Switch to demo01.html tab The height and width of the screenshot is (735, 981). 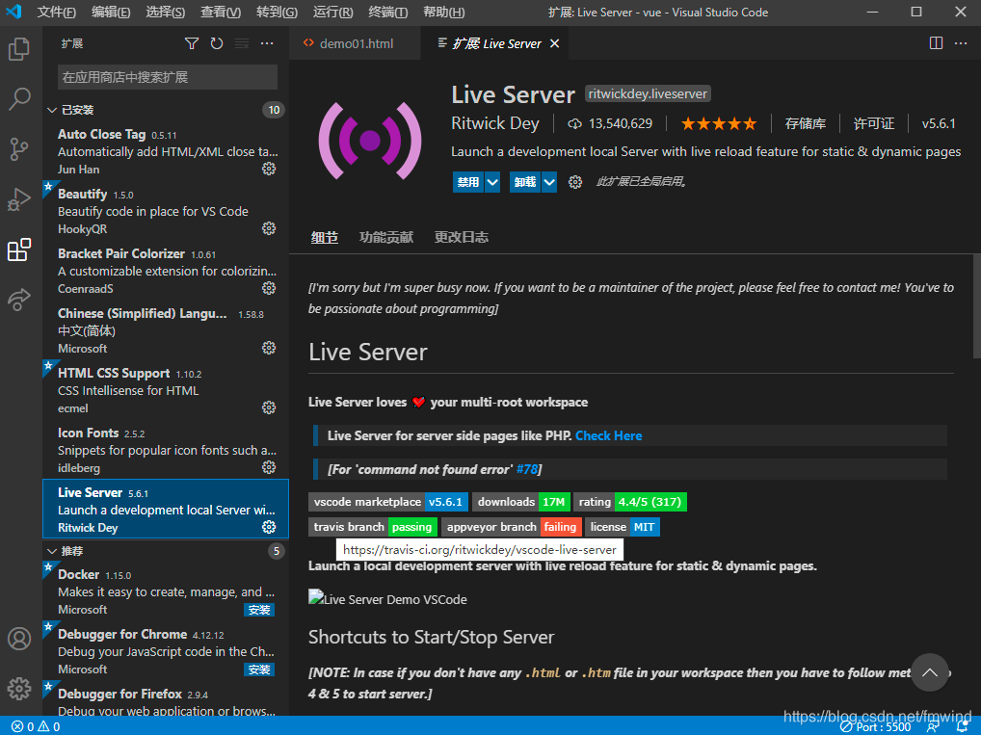(355, 43)
